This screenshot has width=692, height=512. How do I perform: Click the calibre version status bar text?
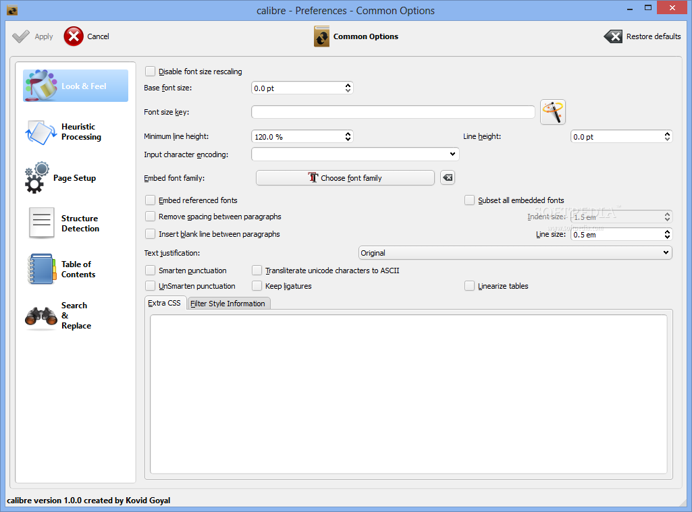coord(88,500)
